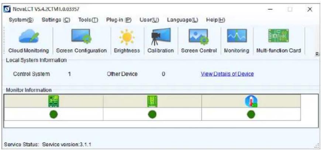
Task: Open Cloud Monitoring from the toolbar
Action: pos(29,41)
